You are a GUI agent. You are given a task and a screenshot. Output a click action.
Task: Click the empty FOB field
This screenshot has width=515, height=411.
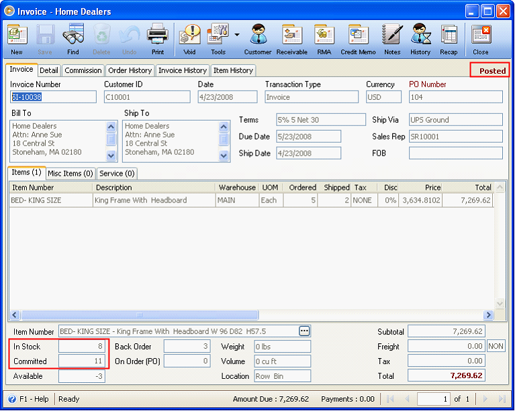click(x=455, y=153)
